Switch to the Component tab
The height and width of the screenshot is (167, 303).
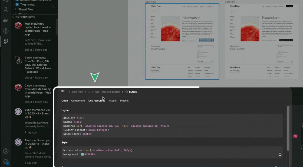click(78, 101)
